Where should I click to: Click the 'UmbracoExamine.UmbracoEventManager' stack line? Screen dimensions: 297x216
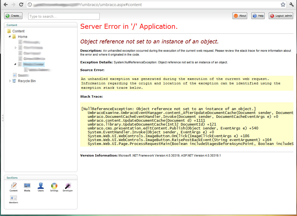point(190,113)
